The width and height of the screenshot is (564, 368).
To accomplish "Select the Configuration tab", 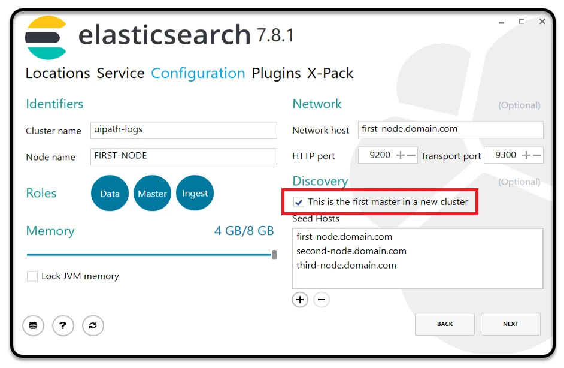I will (x=198, y=73).
